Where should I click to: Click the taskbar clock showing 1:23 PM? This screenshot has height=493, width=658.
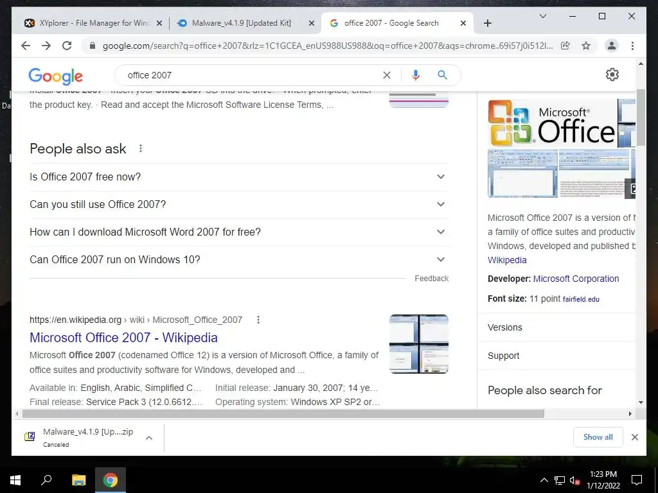click(603, 480)
